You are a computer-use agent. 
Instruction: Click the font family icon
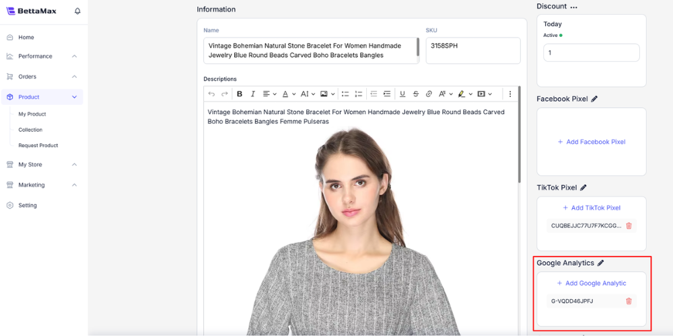(441, 94)
